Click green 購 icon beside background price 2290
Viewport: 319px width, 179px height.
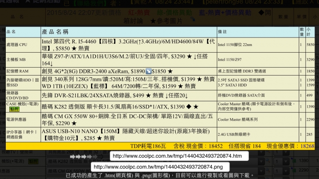pyautogui.click(x=293, y=170)
